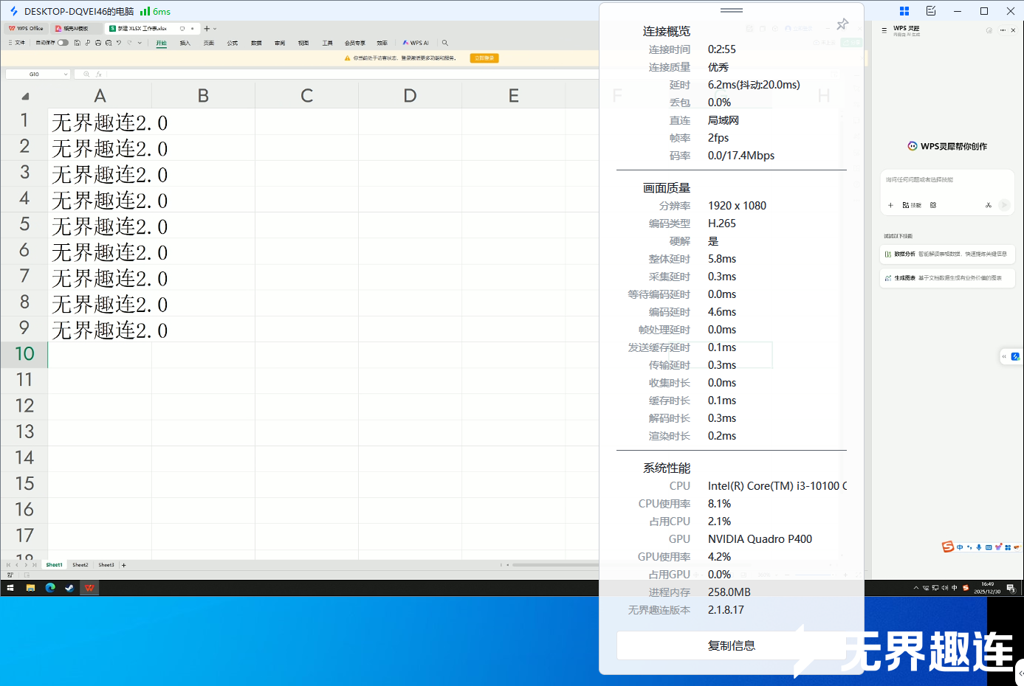Screen dimensions: 1024x686
Task: Open the remote desktop notification center icon
Action: coord(1011,588)
